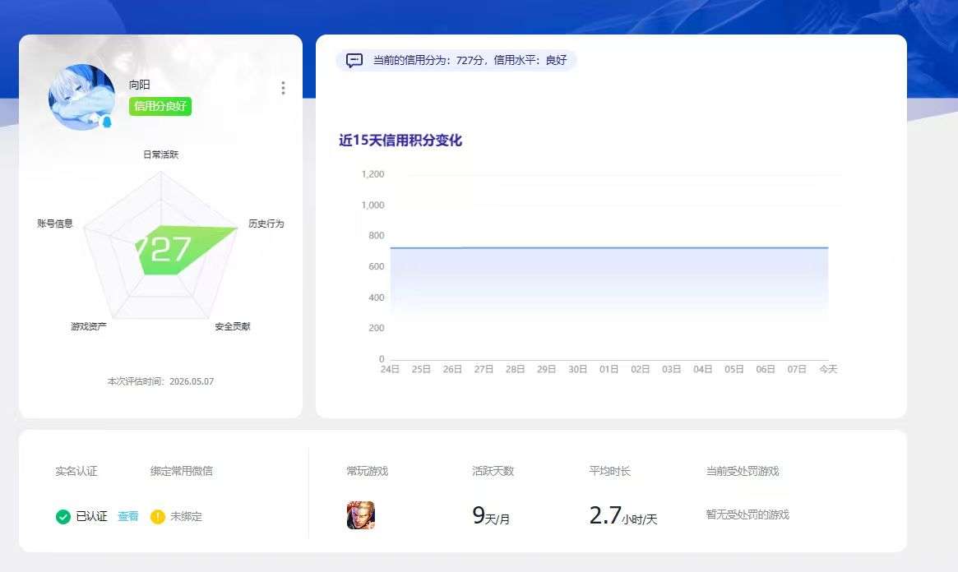Click the 信用分良好 green badge
The image size is (958, 572).
click(x=160, y=106)
